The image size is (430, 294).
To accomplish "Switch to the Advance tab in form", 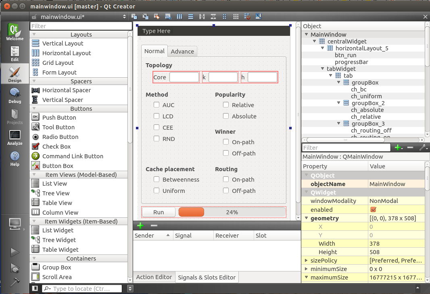I will (x=182, y=52).
